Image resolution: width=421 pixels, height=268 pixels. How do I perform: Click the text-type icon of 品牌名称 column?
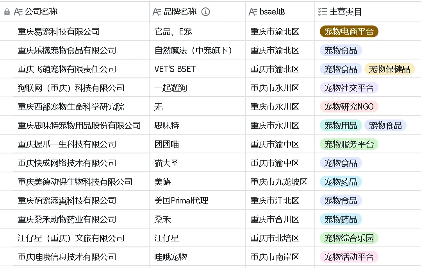tap(157, 12)
